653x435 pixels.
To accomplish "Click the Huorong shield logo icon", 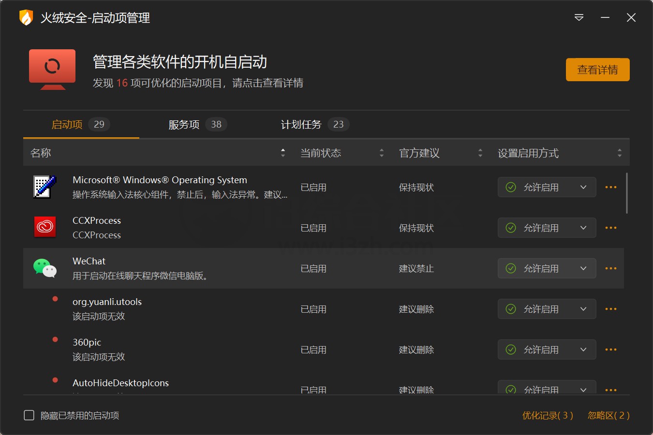I will pos(26,18).
